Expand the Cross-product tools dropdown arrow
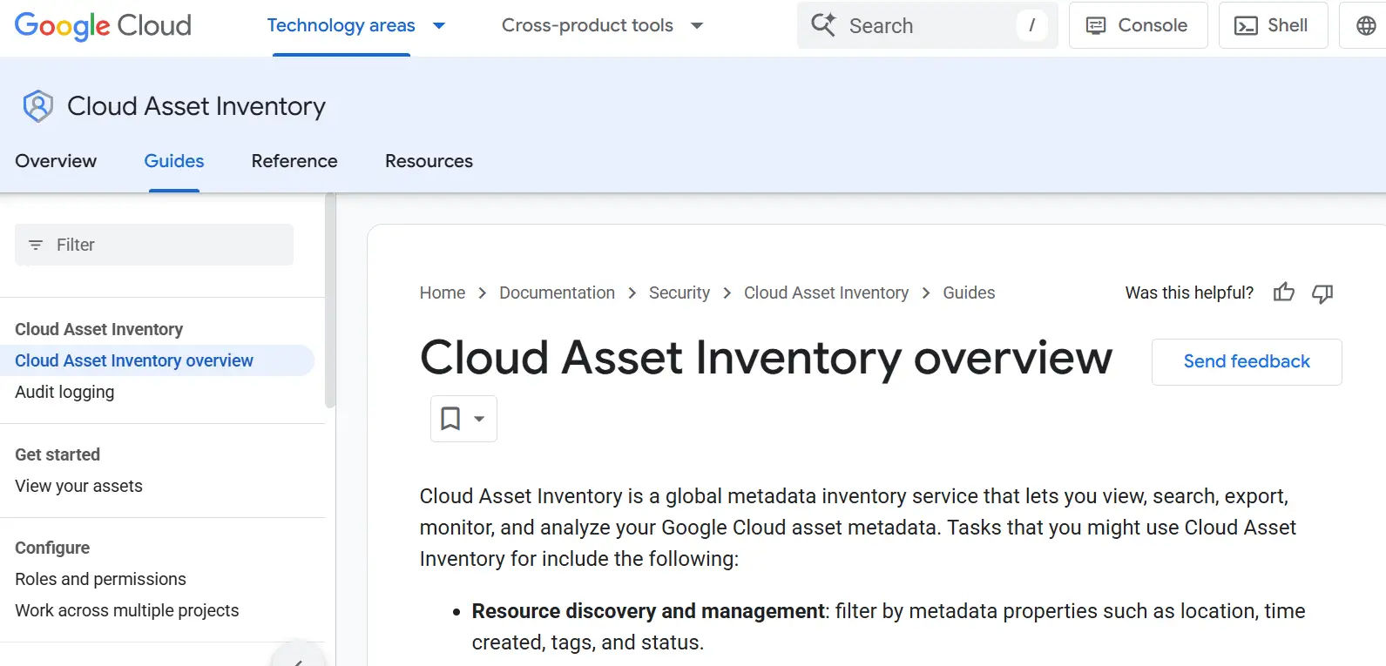Screen dimensions: 1386x666 pyautogui.click(x=697, y=25)
